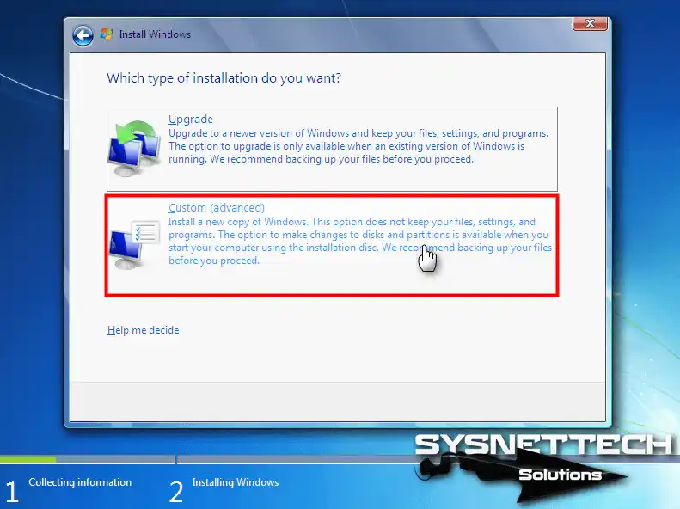Select the Upgrade computer icon with green arrow
Image resolution: width=680 pixels, height=509 pixels.
pyautogui.click(x=135, y=149)
